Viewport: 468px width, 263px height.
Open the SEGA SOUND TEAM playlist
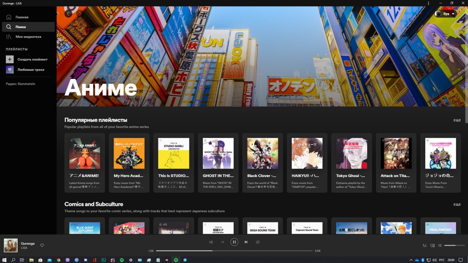[x=263, y=226]
